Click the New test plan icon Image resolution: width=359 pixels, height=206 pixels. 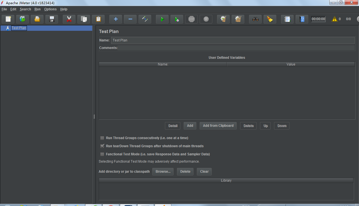coord(8,19)
